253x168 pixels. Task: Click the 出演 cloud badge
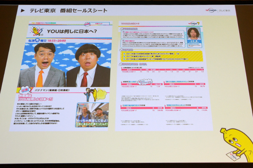point(25,90)
